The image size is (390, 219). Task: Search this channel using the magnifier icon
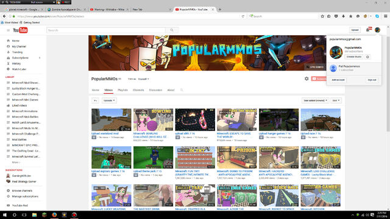click(x=182, y=90)
